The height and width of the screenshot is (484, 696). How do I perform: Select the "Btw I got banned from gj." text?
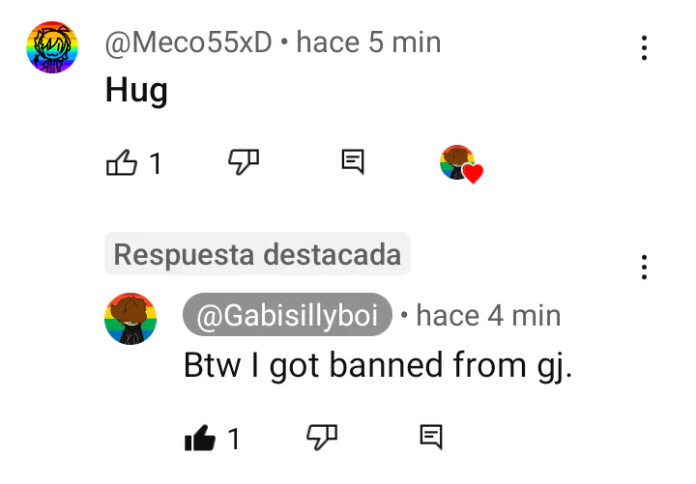pos(378,365)
